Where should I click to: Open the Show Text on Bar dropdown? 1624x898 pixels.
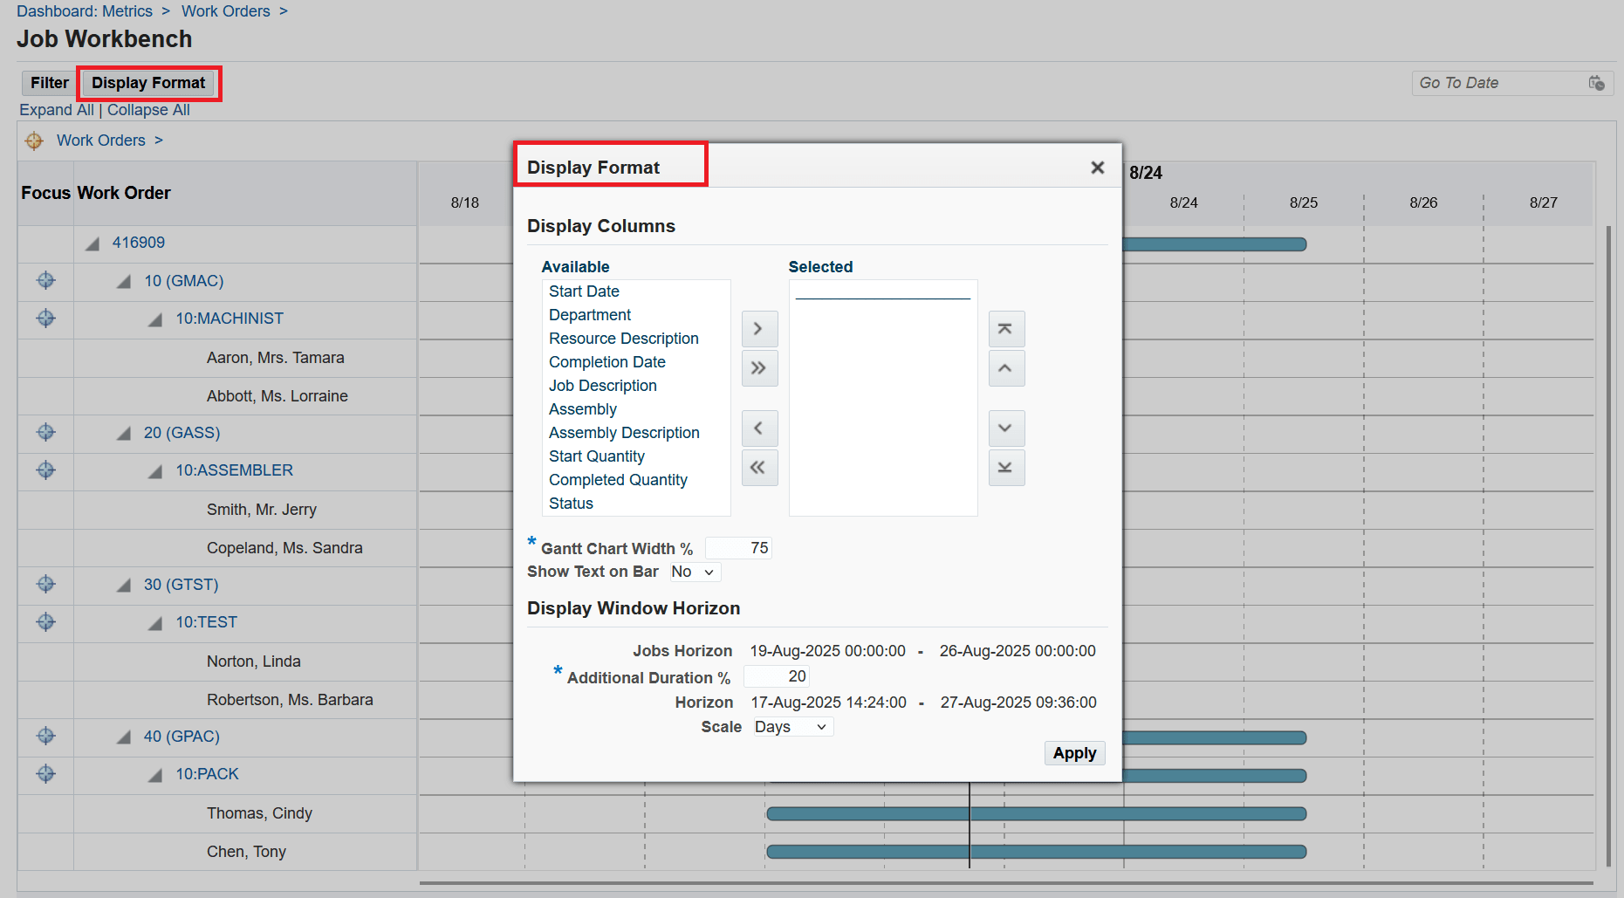[x=694, y=572]
